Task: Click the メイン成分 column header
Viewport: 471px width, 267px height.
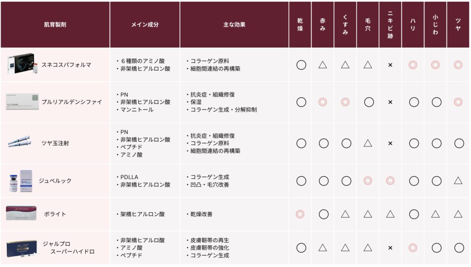Action: [x=145, y=25]
